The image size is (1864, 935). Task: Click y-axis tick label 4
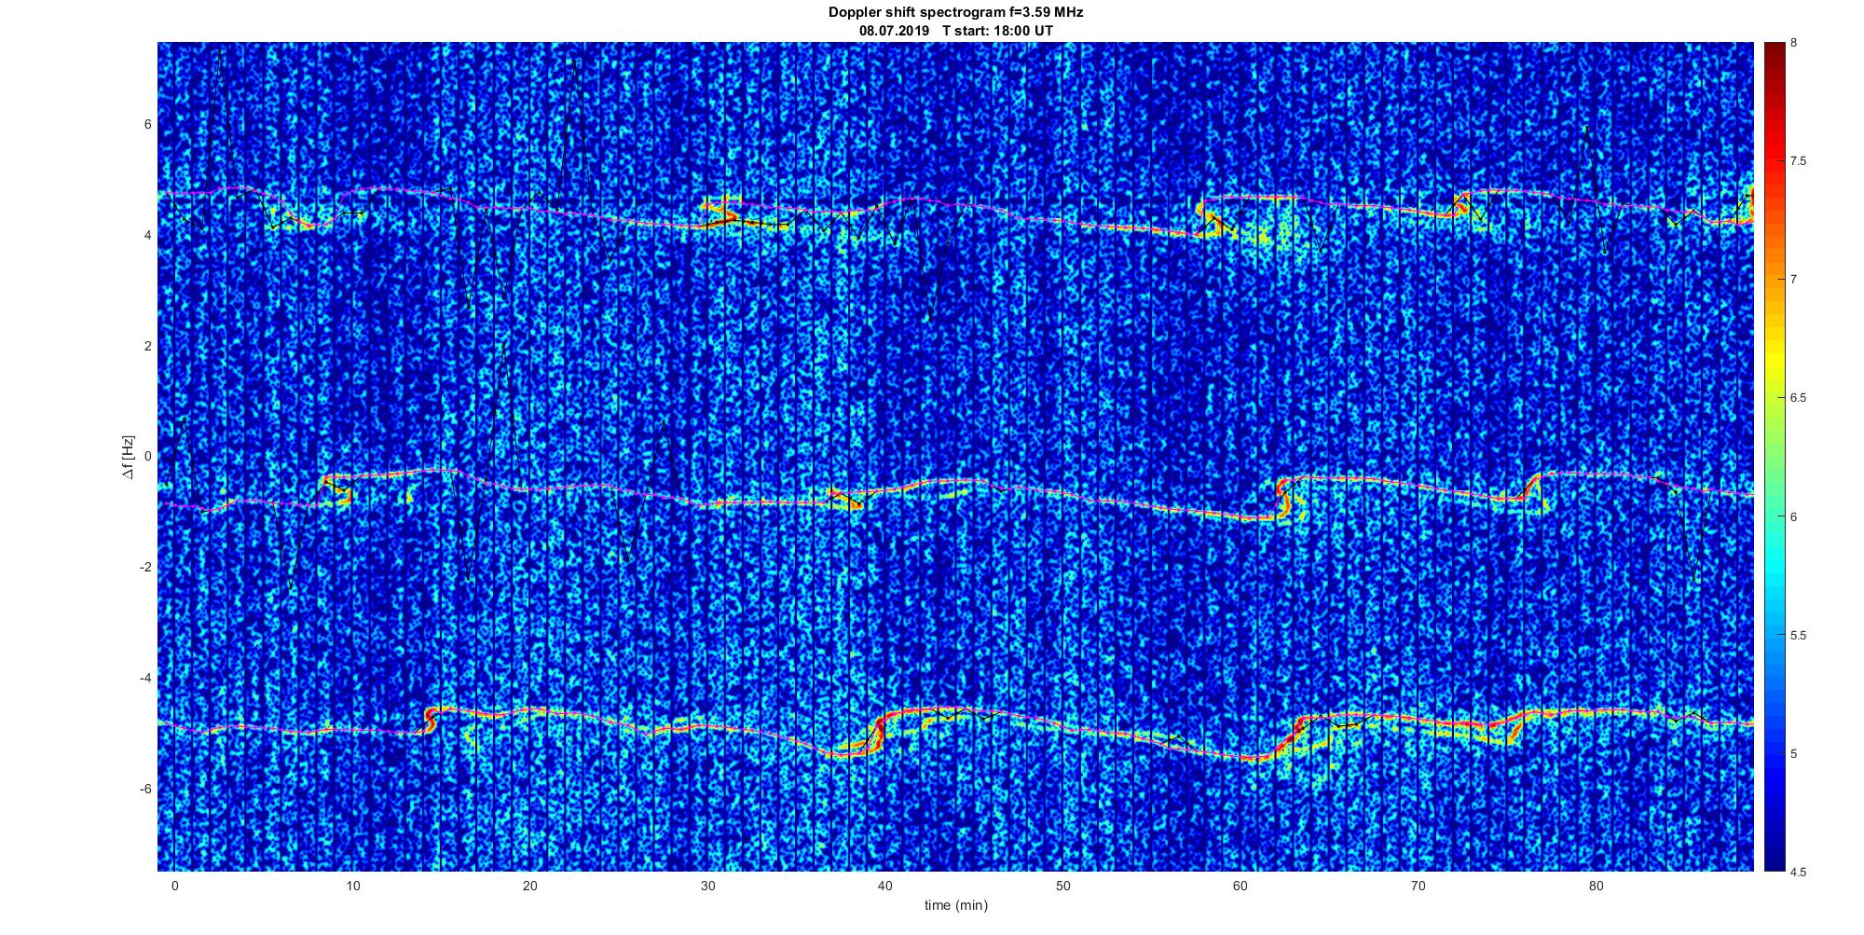coord(147,235)
